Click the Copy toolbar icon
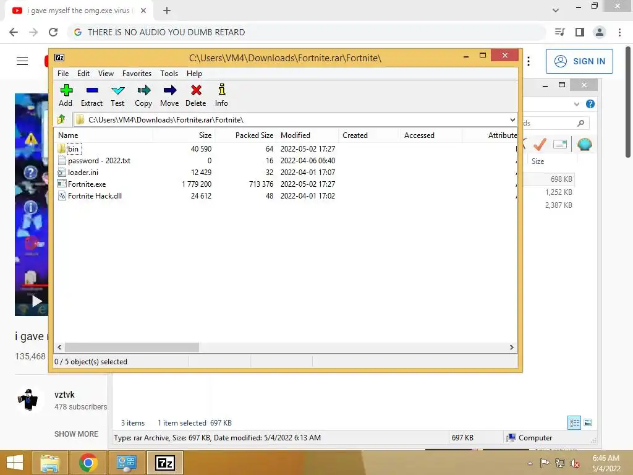Screen dimensions: 633x475 click(143, 95)
